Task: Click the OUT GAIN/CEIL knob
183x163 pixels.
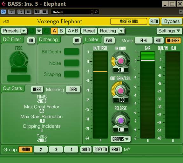Action: pos(121,91)
